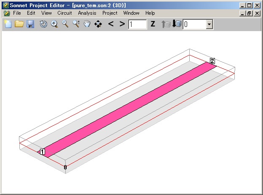Click the Z axis scale button
This screenshot has width=263, height=195.
(x=153, y=24)
